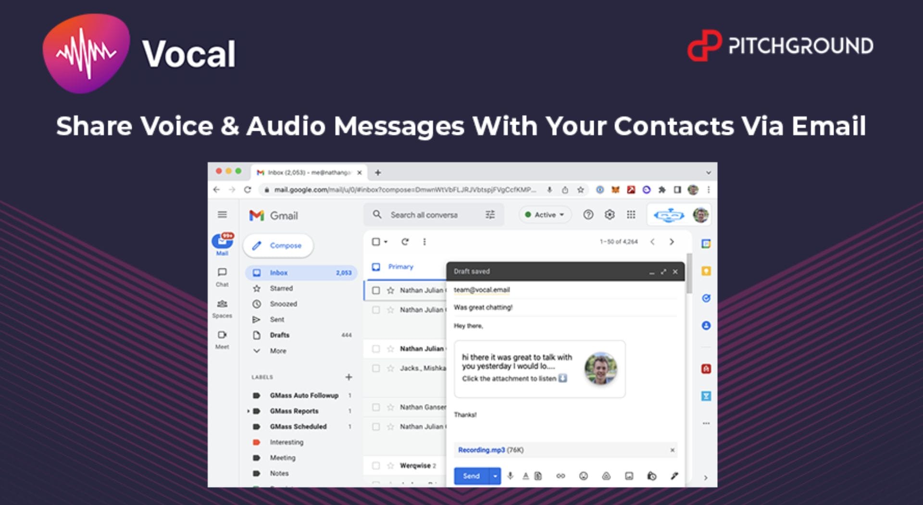
Task: Open the Active status dropdown
Action: [545, 215]
